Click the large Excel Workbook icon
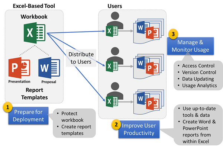Viewport: 223px width, 148px height. (35, 33)
